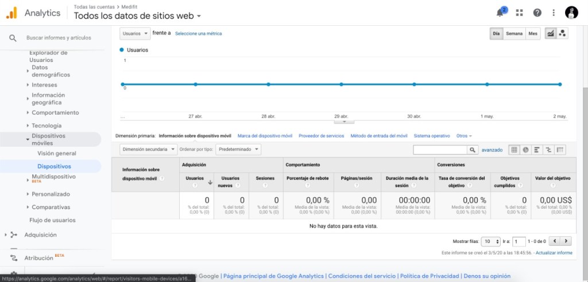
Task: Click help icon under Porcentaje de rebote
Action: 308,185
